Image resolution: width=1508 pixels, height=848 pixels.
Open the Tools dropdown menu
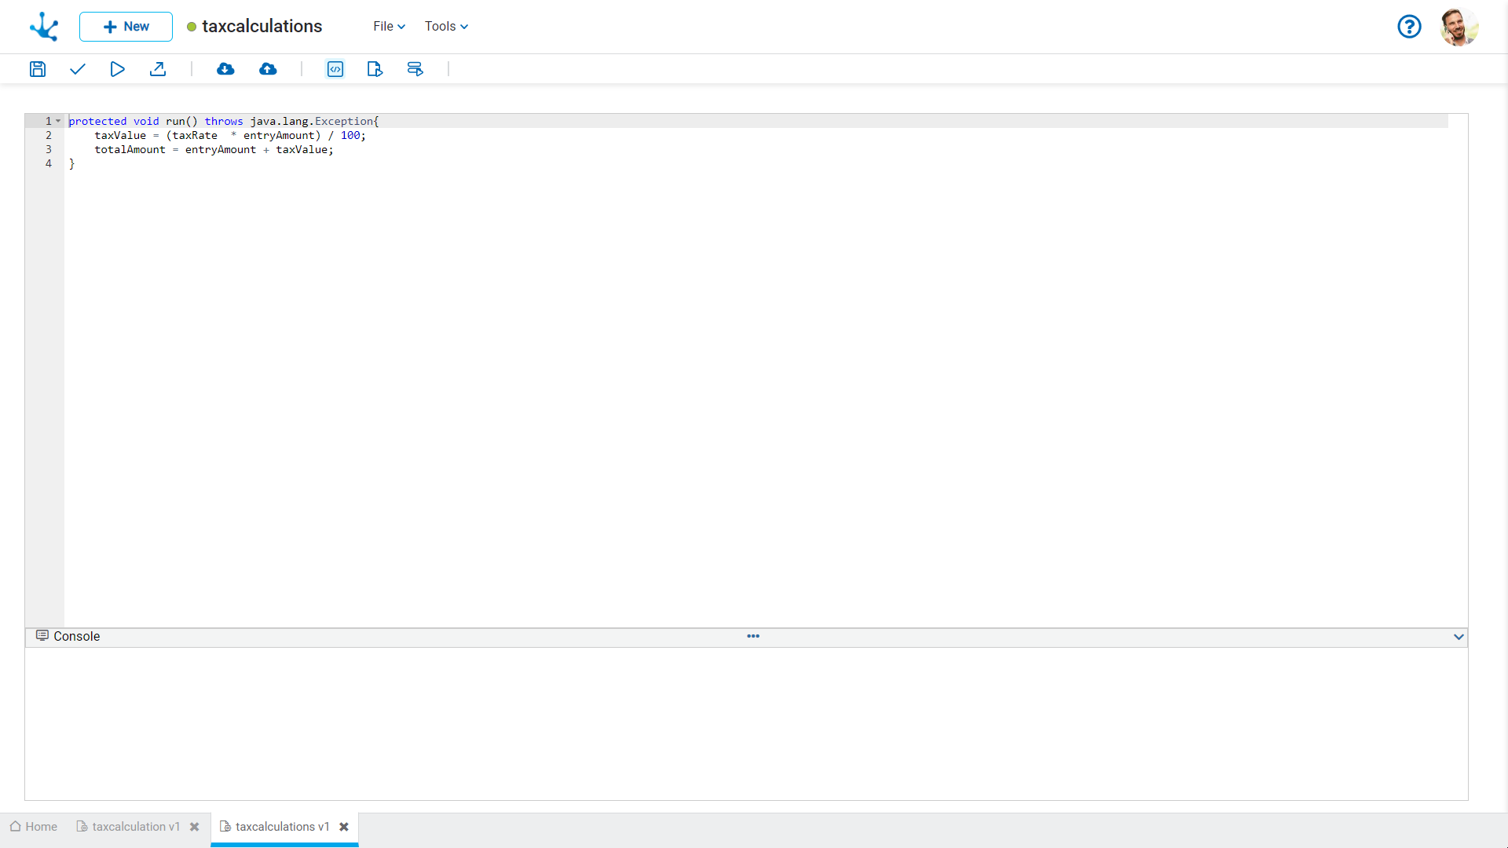[x=446, y=27]
